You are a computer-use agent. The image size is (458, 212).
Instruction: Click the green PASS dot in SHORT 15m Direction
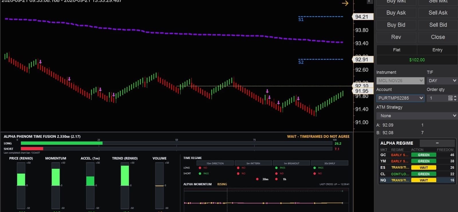(200, 173)
